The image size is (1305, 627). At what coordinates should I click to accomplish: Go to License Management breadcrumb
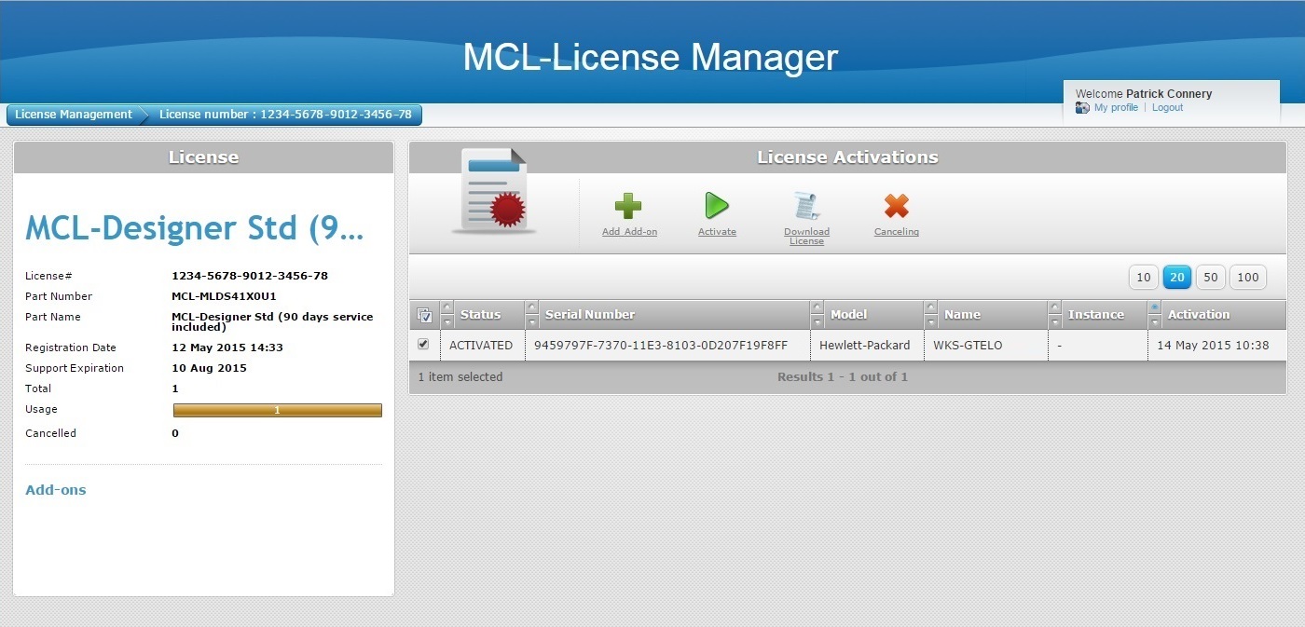[74, 115]
